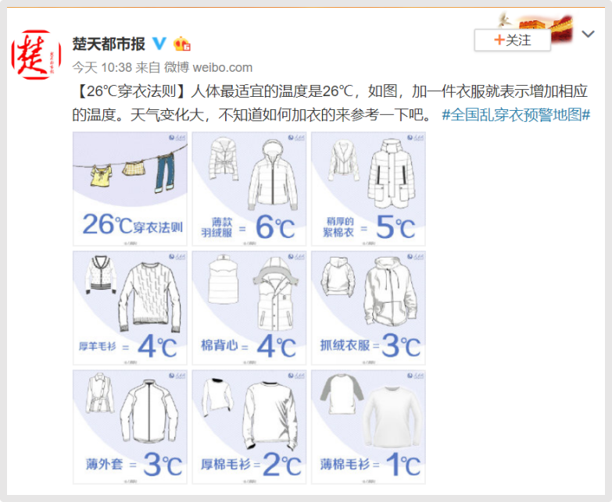The image size is (612, 502).
Task: Click the 楚天都市报 profile avatar
Action: click(x=36, y=55)
